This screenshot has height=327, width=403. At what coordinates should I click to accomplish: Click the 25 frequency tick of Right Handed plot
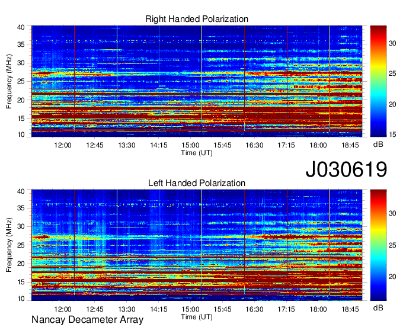coord(21,81)
